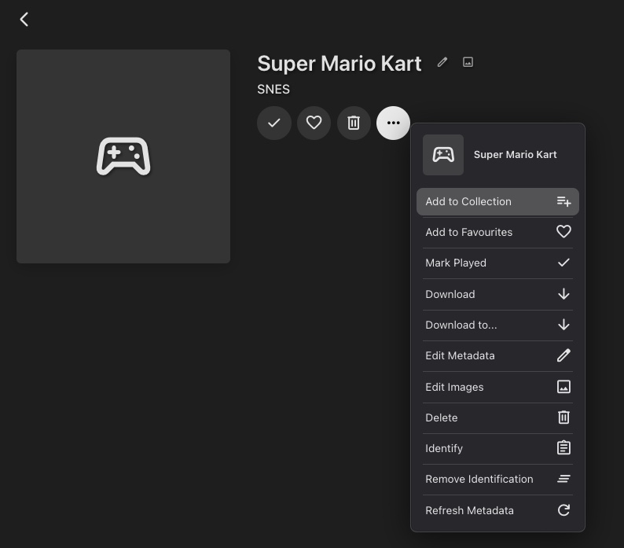The height and width of the screenshot is (548, 624).
Task: Click Super Mario Kart text in menu header
Action: (515, 155)
